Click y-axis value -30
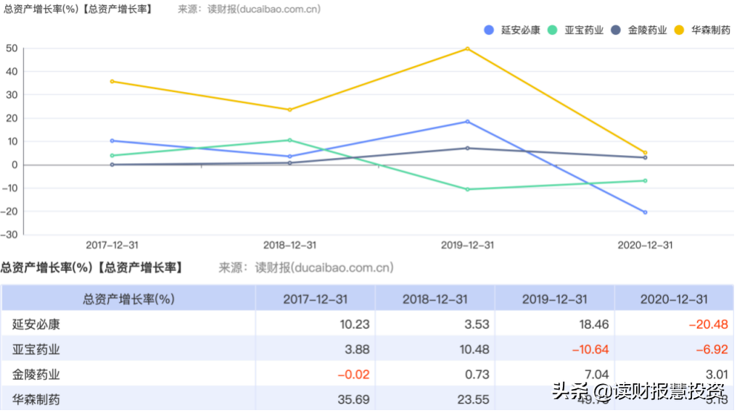 9,235
